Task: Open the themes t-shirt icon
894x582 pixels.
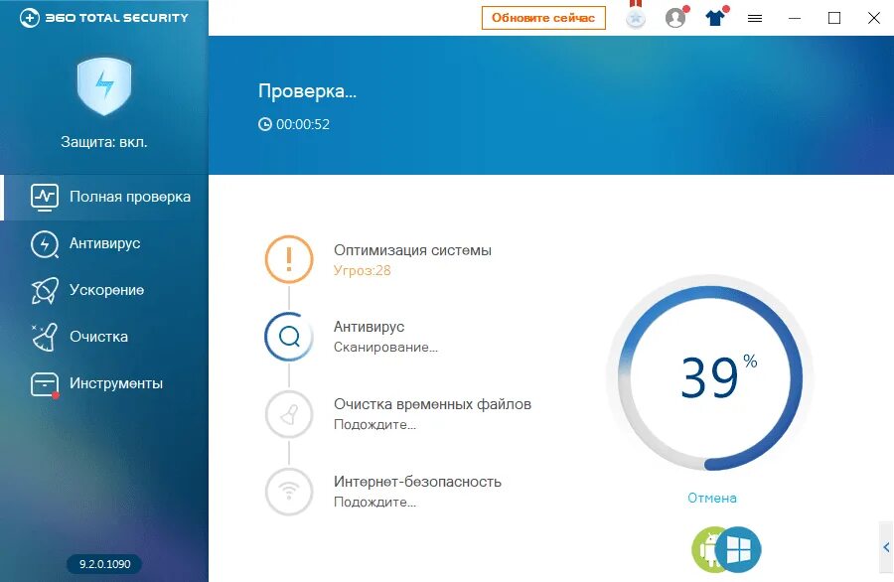Action: [x=715, y=17]
